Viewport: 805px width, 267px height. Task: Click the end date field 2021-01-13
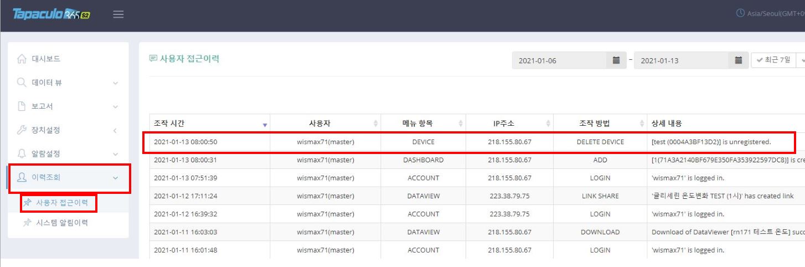coord(682,60)
